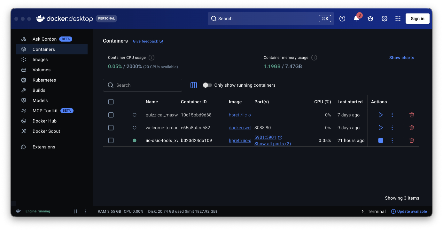
Task: Open the Learning Center graduation cap icon
Action: pos(370,19)
